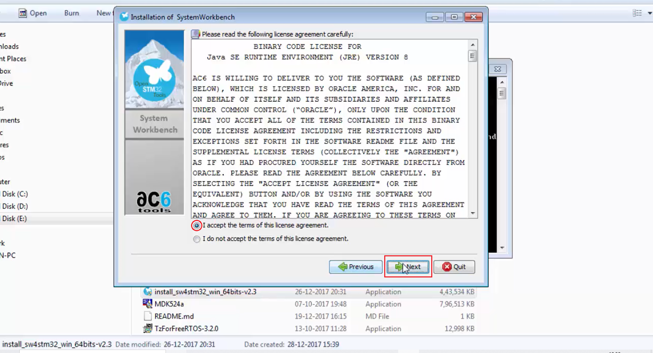
Task: Open the view options dropdown arrow
Action: (650, 13)
